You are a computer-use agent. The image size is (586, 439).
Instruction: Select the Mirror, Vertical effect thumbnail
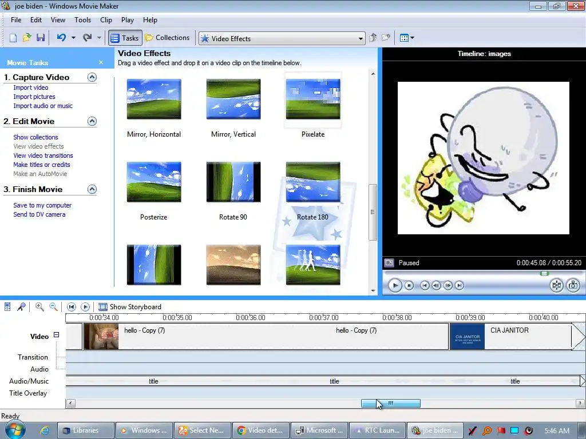click(233, 99)
